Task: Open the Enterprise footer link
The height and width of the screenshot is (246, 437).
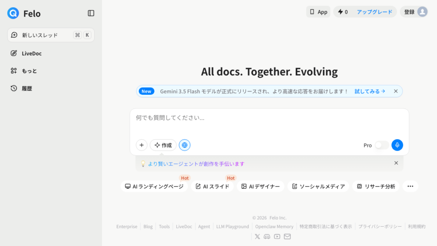Action: pyautogui.click(x=127, y=226)
